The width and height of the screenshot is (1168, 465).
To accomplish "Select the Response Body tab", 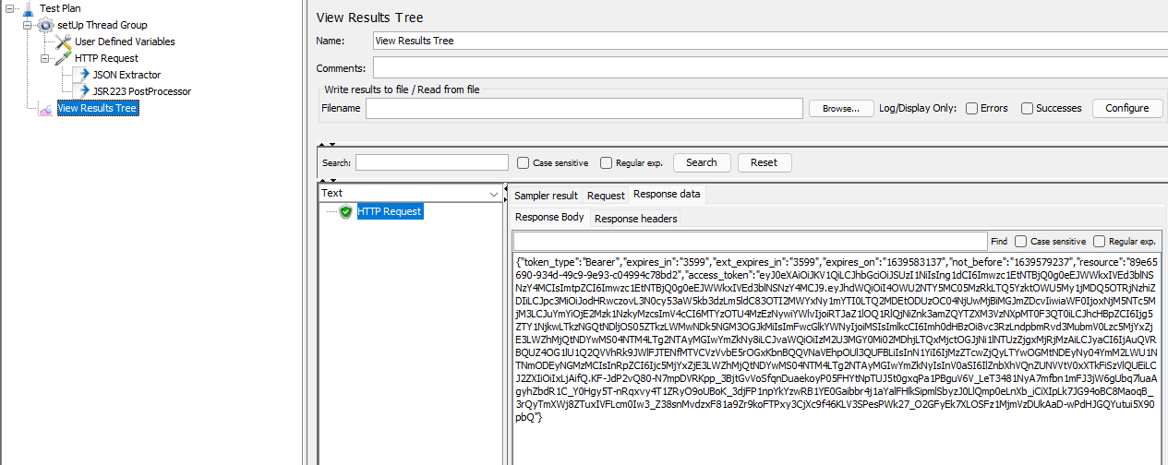I will pos(549,218).
